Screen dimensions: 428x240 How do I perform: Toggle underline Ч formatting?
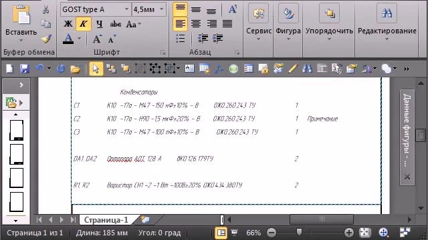coord(100,24)
